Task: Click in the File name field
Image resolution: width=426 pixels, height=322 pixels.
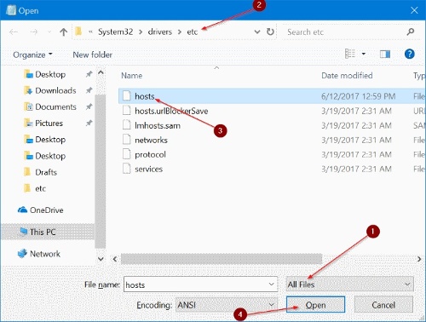Action: pos(200,285)
